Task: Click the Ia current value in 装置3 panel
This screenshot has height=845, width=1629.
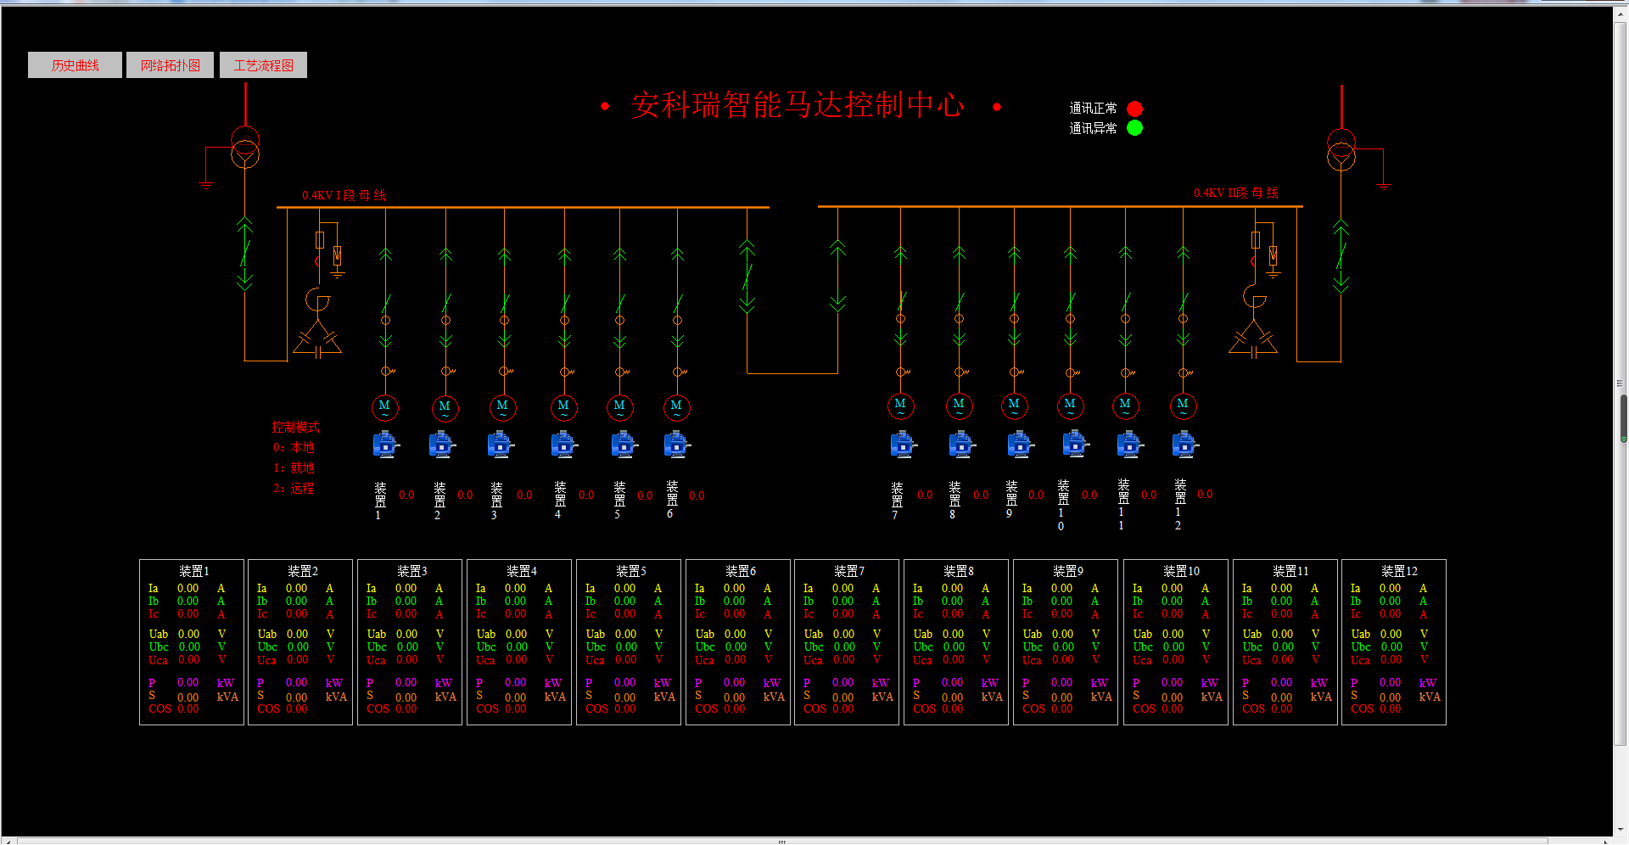Action: click(x=406, y=588)
